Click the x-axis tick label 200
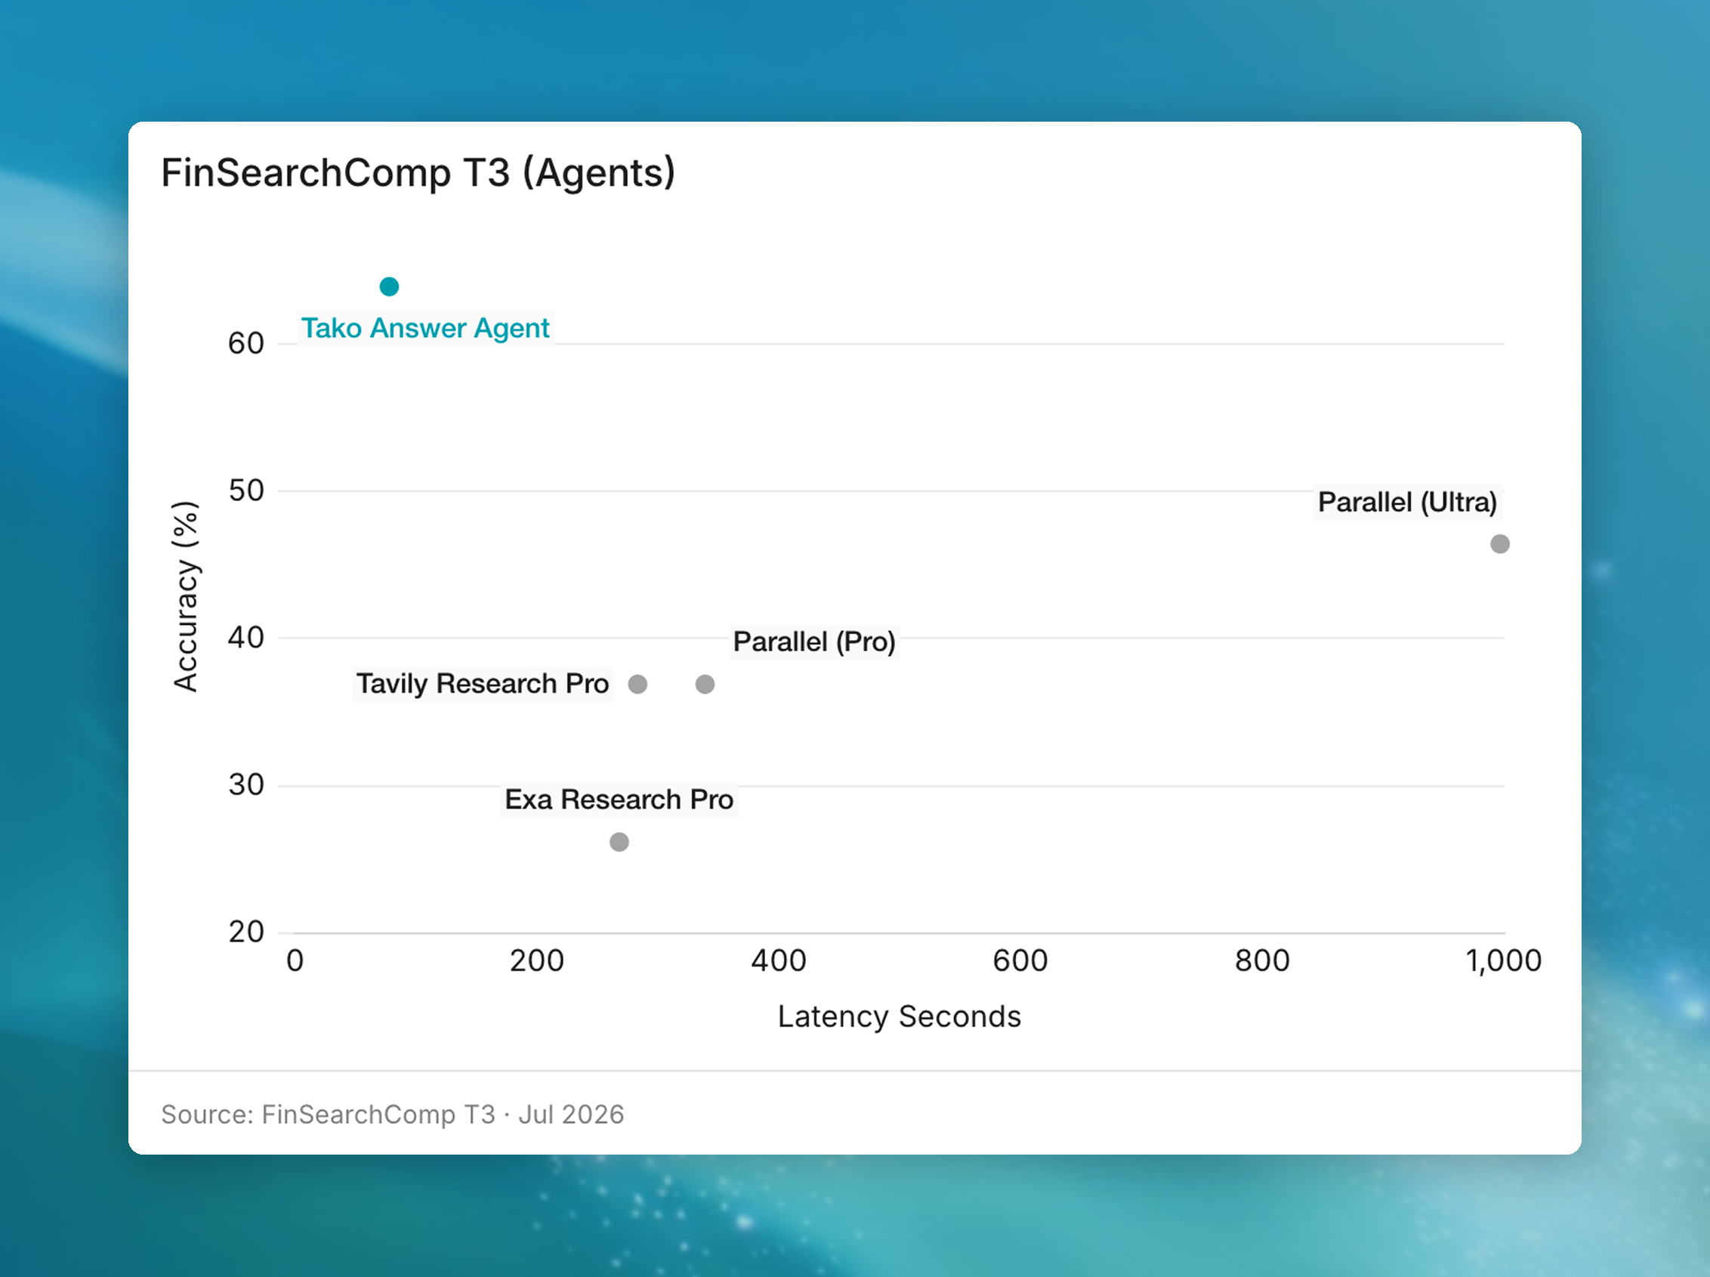 tap(536, 961)
